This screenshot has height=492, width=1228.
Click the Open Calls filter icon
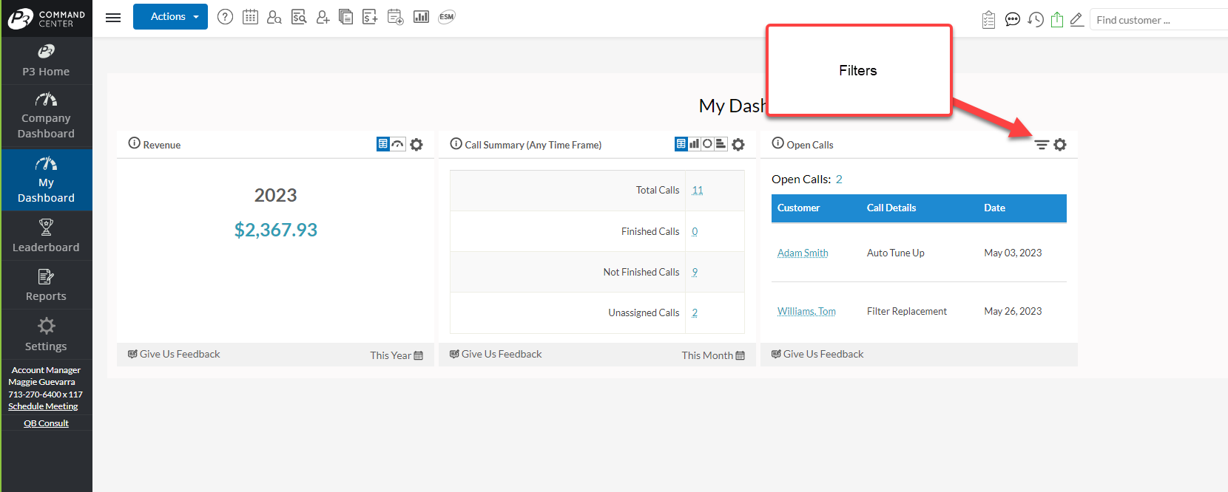click(x=1042, y=145)
